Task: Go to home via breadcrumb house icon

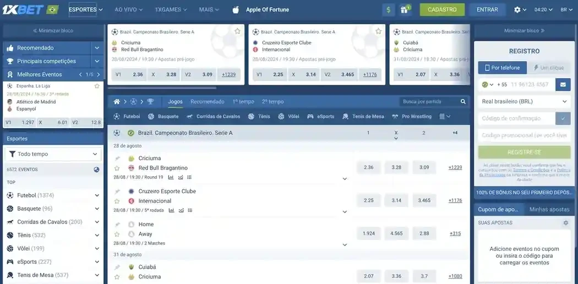Action: (117, 102)
